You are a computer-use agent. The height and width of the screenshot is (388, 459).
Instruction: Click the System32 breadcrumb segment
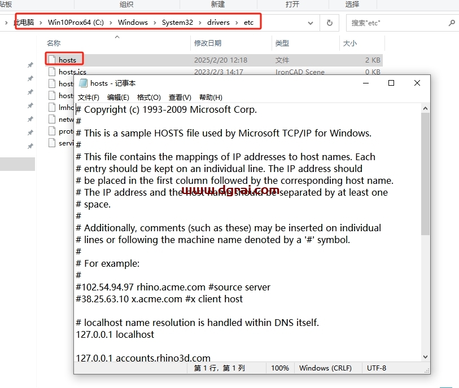tap(177, 23)
